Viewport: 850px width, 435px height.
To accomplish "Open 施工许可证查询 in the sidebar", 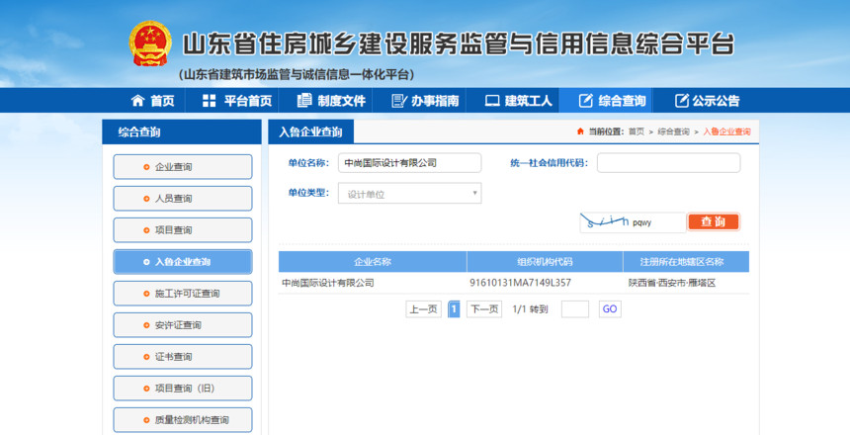I will pyautogui.click(x=183, y=294).
